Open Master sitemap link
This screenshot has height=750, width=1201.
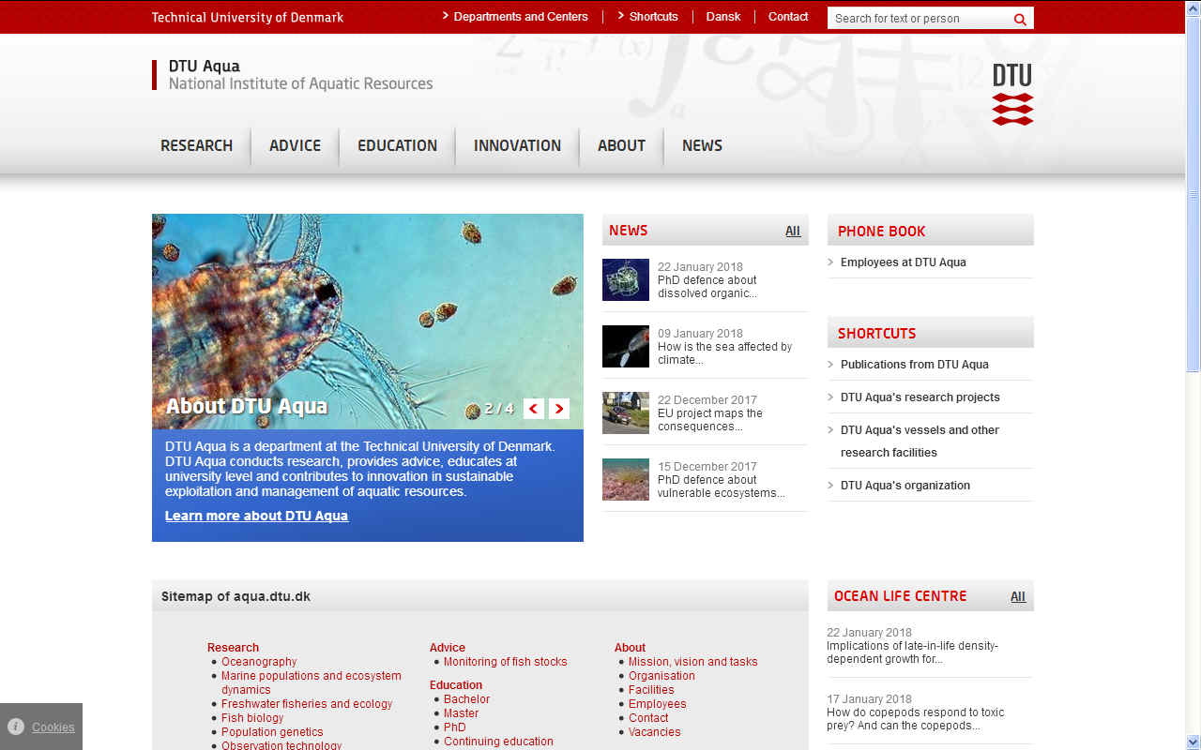[462, 713]
